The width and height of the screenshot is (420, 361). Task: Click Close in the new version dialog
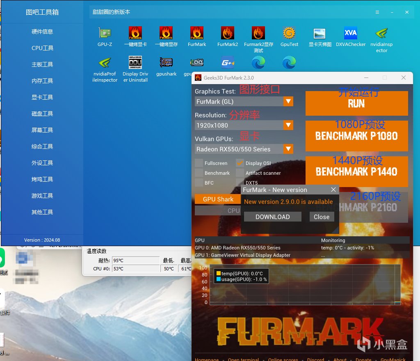[322, 217]
